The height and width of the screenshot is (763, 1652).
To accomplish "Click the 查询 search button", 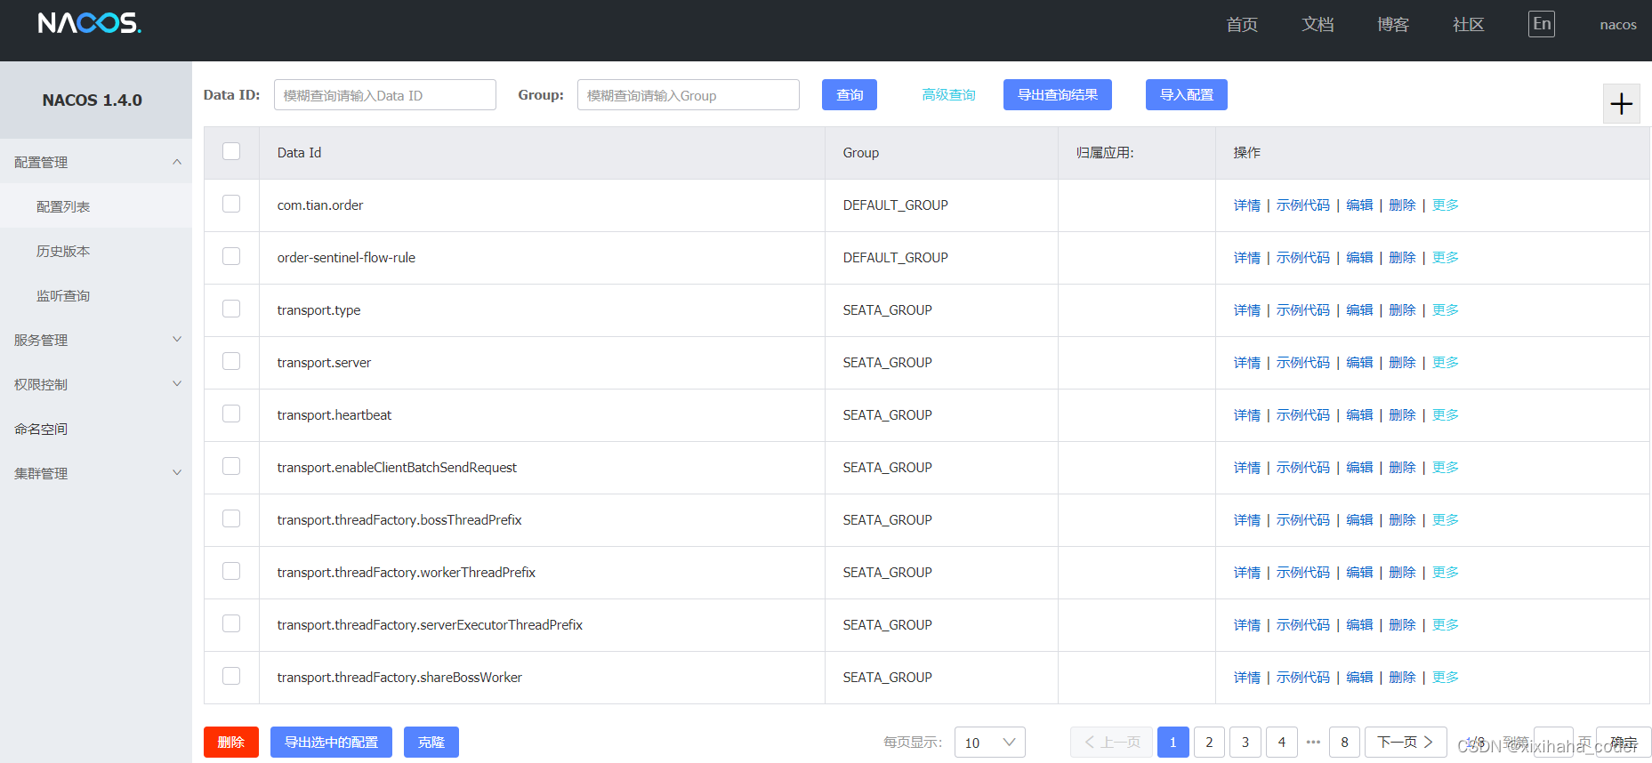I will pyautogui.click(x=850, y=94).
